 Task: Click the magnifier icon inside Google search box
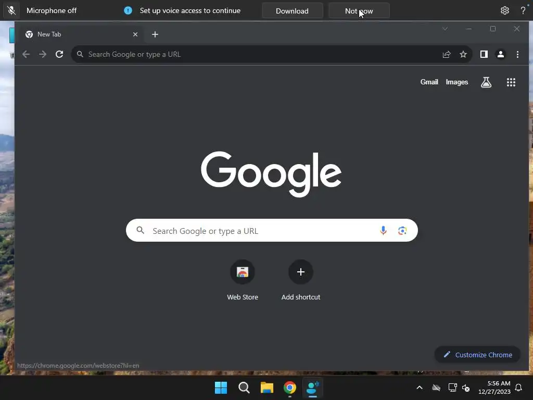(141, 230)
